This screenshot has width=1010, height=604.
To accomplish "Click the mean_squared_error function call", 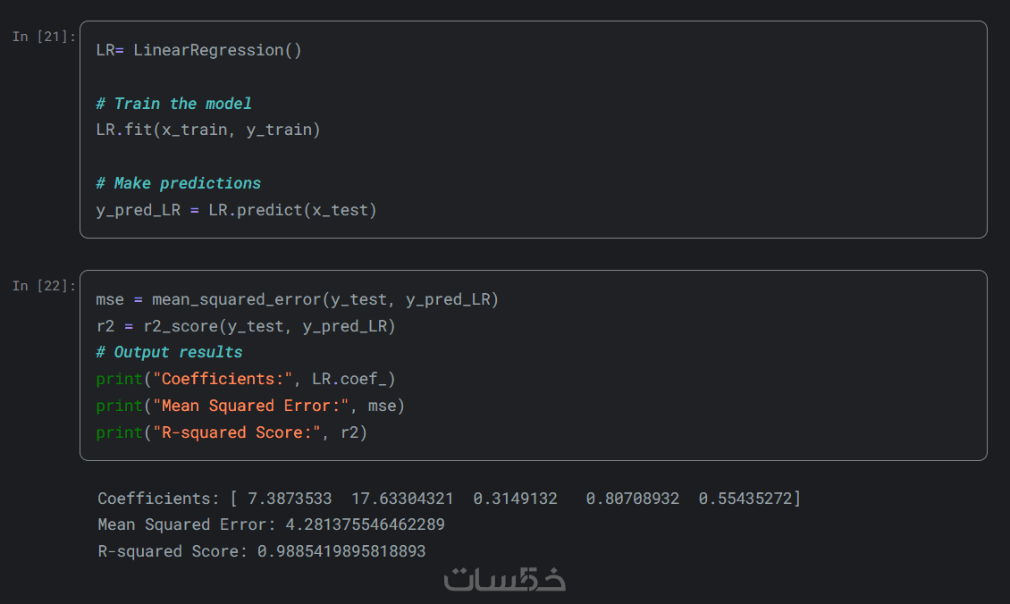I will [x=236, y=299].
